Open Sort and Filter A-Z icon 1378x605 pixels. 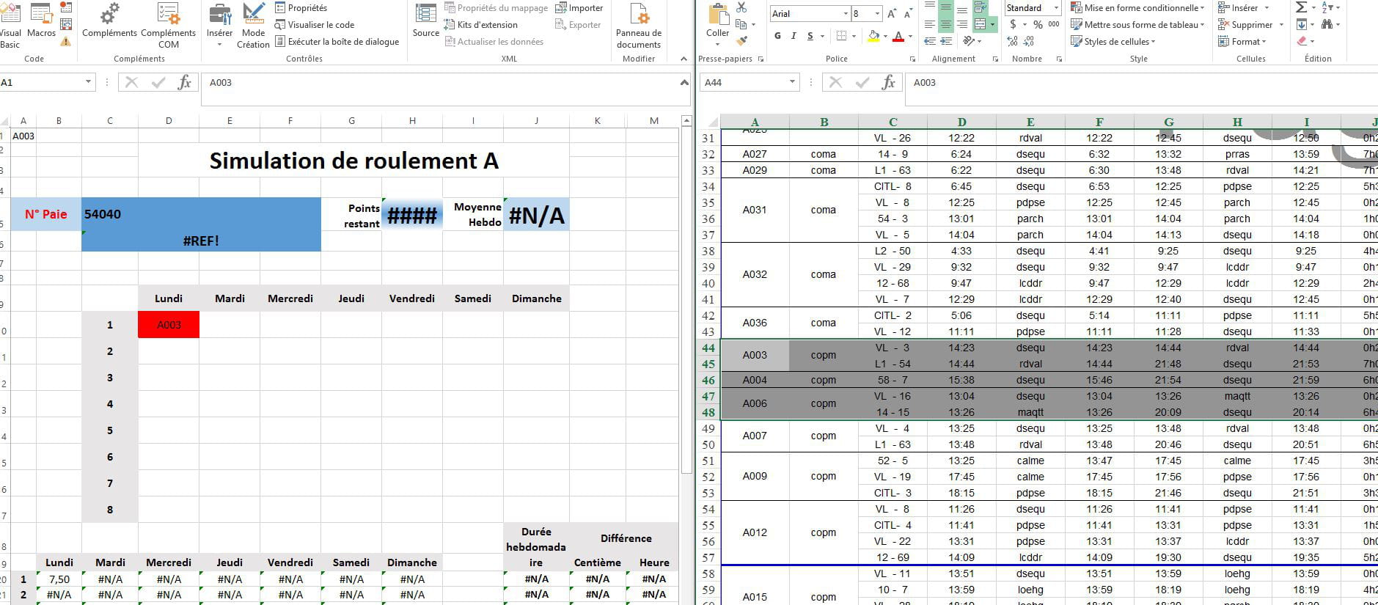1327,7
